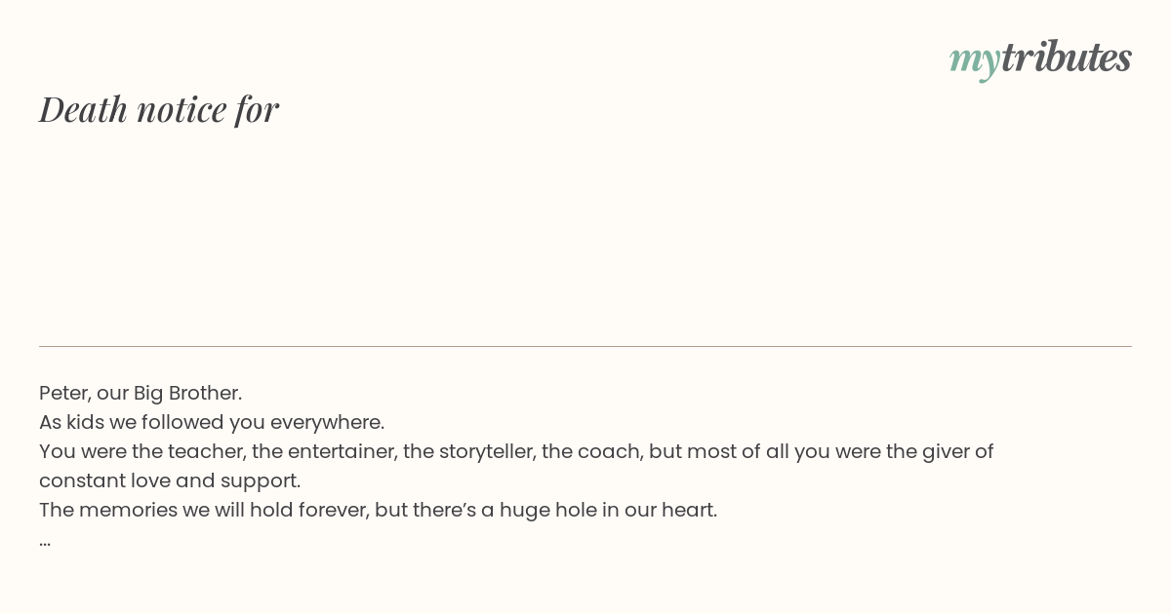Viewport: 1171px width, 614px height.
Task: Select the "As kids we followed you everywhere." line
Action: [x=212, y=422]
